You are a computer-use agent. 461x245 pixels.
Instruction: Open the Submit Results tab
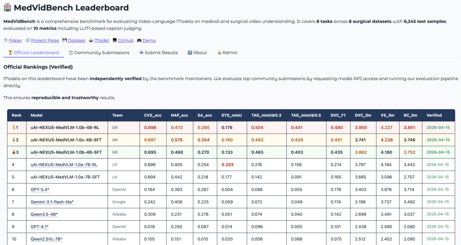tap(161, 52)
